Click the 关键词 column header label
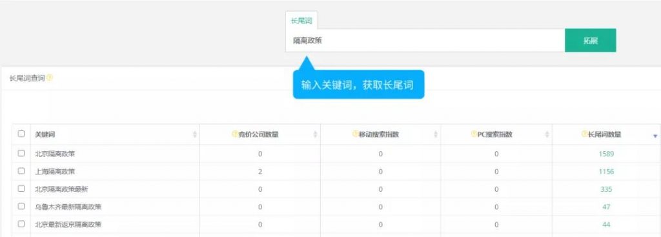 [x=45, y=134]
